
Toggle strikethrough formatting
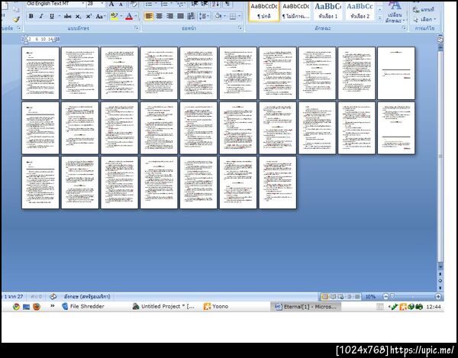[68, 16]
